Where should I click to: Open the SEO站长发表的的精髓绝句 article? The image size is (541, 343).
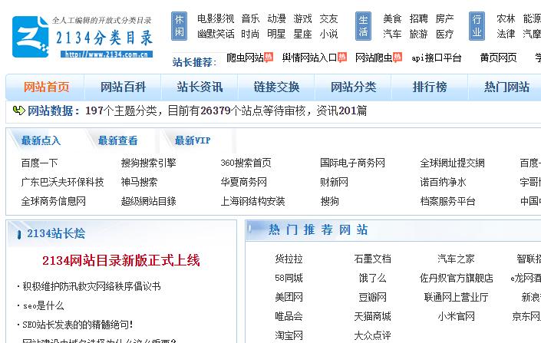click(78, 325)
